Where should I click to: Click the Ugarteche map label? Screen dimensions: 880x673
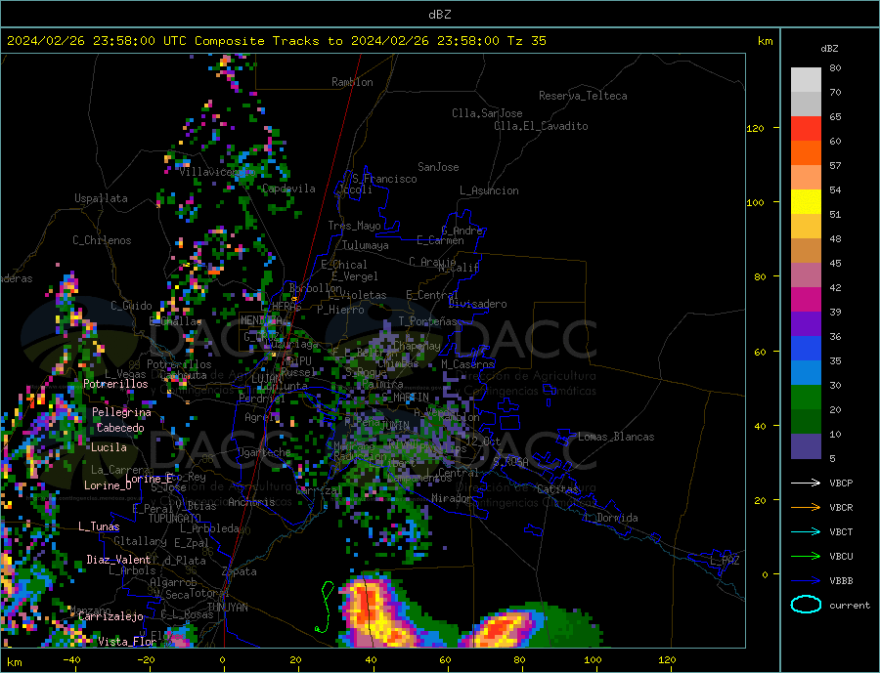pyautogui.click(x=264, y=452)
